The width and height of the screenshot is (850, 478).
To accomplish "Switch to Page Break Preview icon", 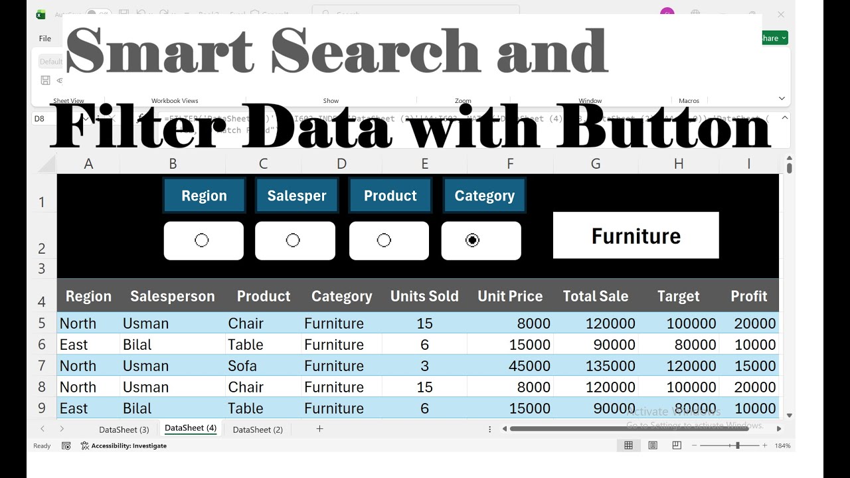I will (x=677, y=445).
